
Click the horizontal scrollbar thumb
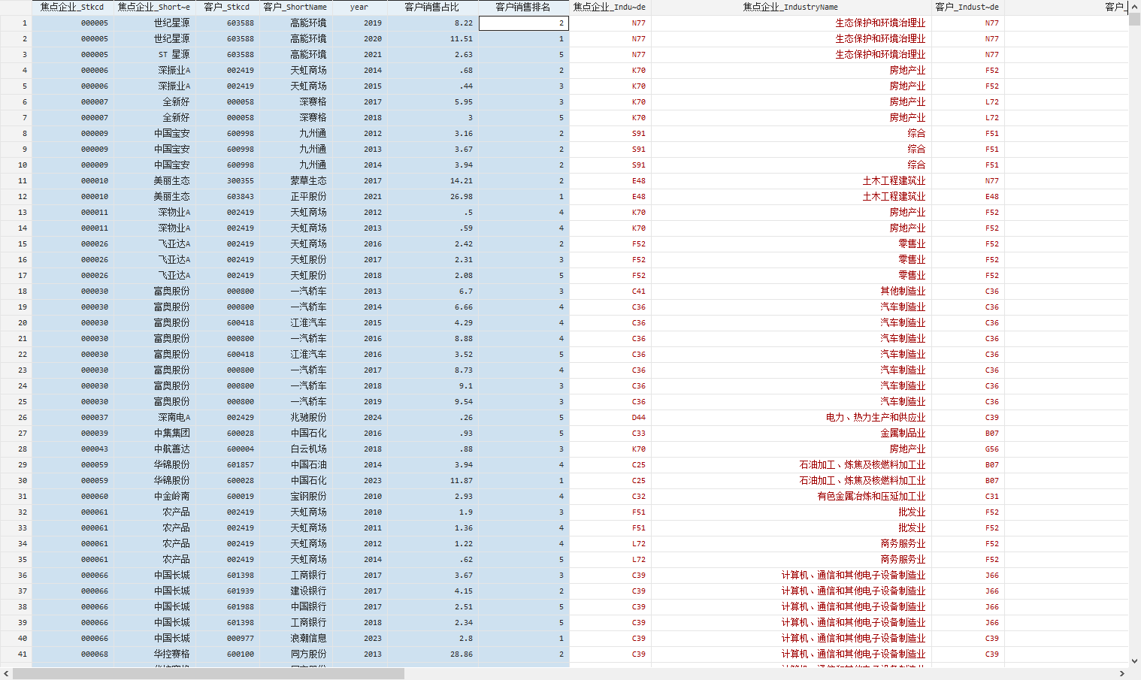208,674
